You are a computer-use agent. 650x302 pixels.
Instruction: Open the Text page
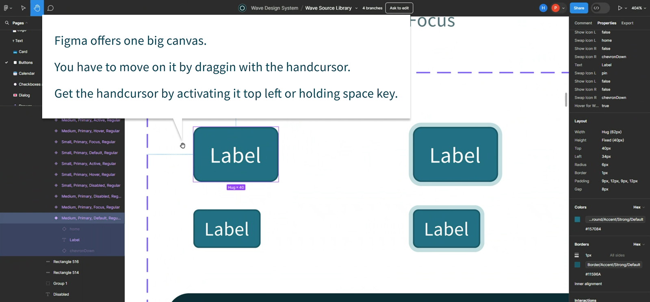point(19,41)
